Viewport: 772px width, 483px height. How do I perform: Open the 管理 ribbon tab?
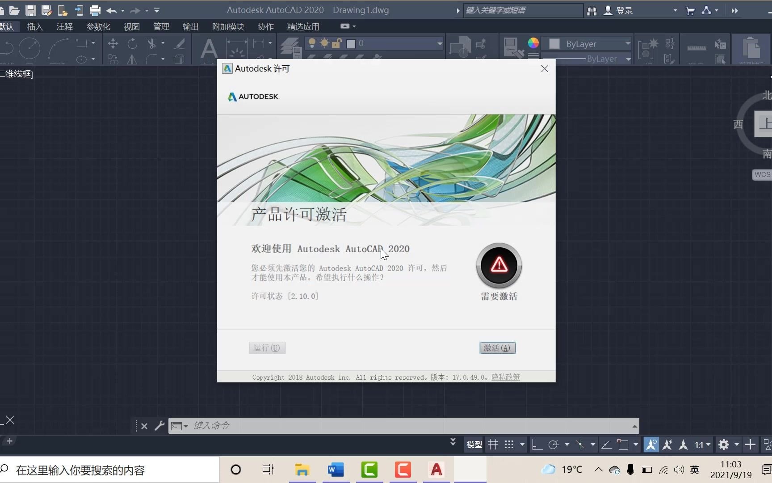pyautogui.click(x=161, y=27)
